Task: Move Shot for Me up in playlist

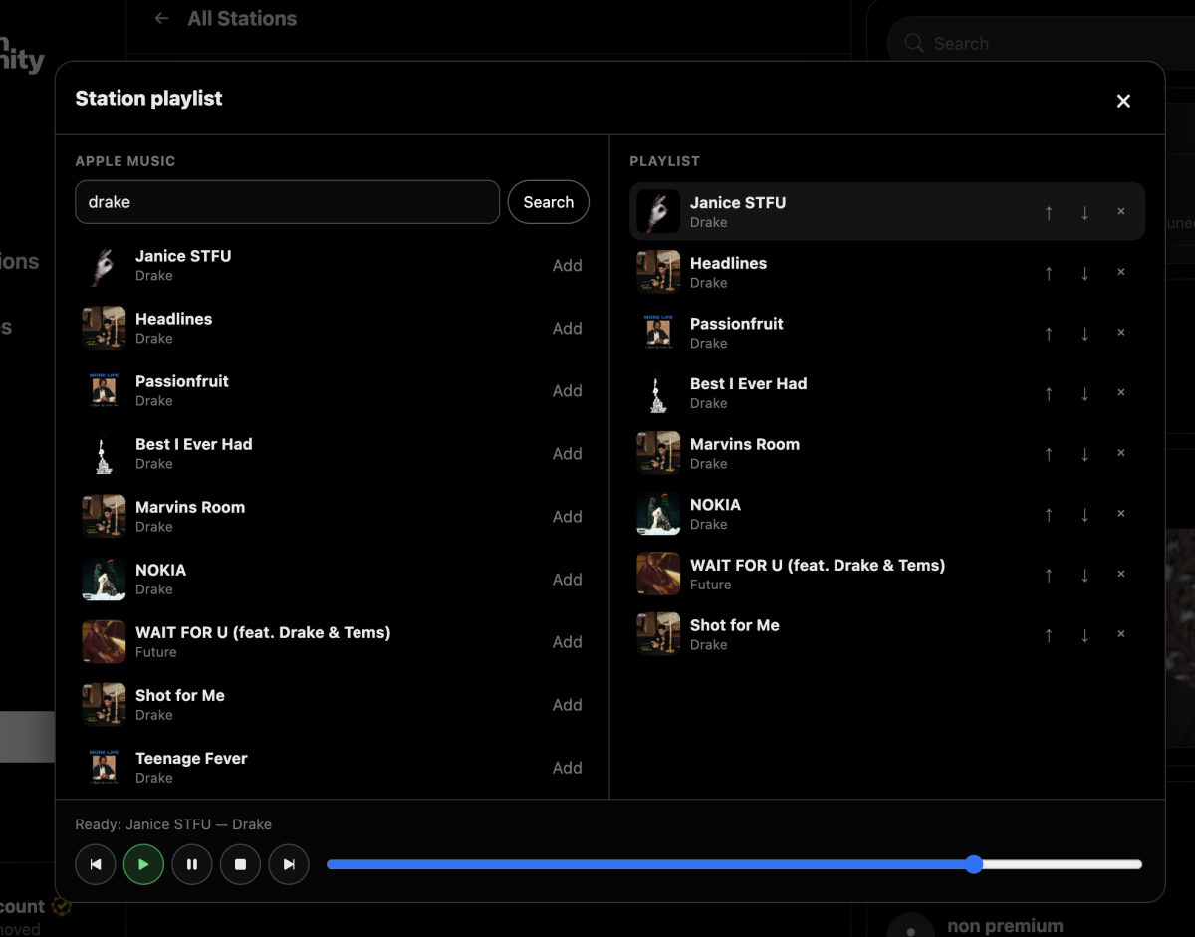Action: click(1049, 634)
